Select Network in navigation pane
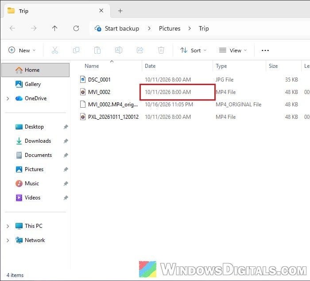The image size is (310, 281). (35, 240)
